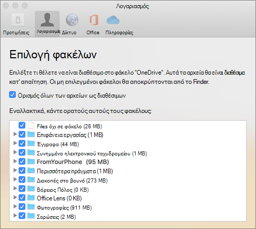Viewport: 256px width, 229px height.
Task: Expand the Διακοπές στο βουνό folder triangle
Action: coord(15,179)
